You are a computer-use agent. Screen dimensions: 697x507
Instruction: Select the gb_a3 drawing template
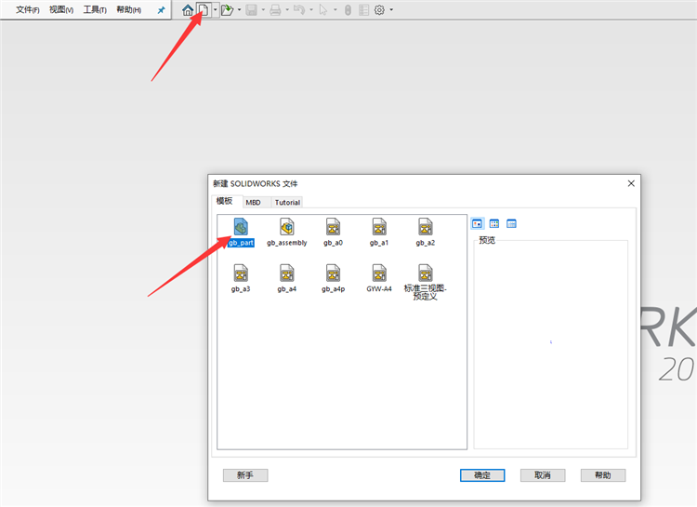click(241, 278)
